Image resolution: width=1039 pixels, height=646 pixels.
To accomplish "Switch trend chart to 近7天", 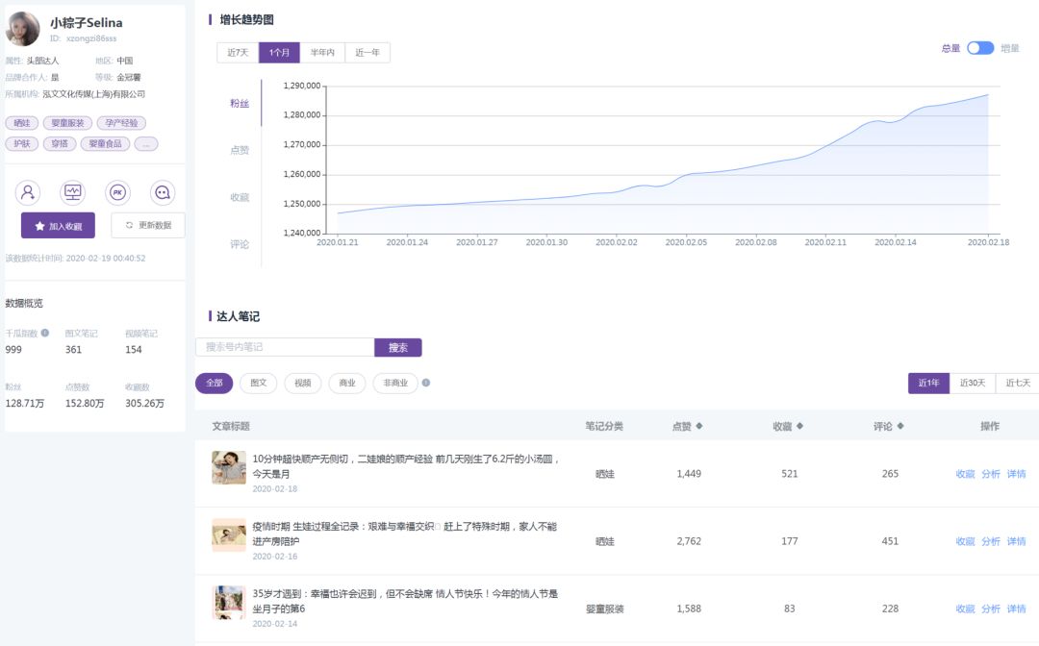I will pos(238,53).
